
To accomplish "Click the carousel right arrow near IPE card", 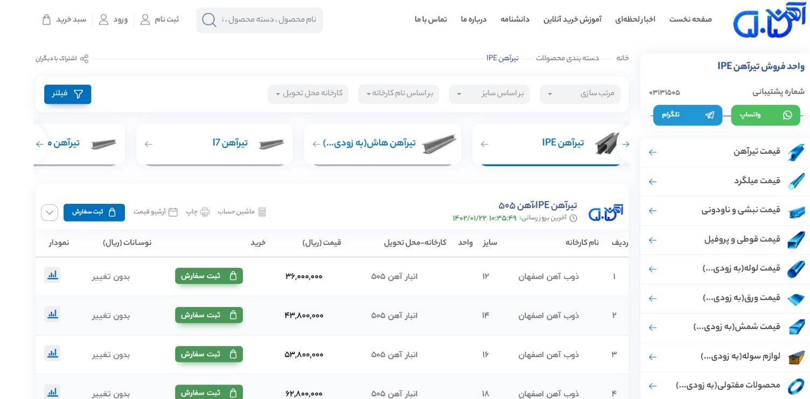I will pyautogui.click(x=626, y=144).
